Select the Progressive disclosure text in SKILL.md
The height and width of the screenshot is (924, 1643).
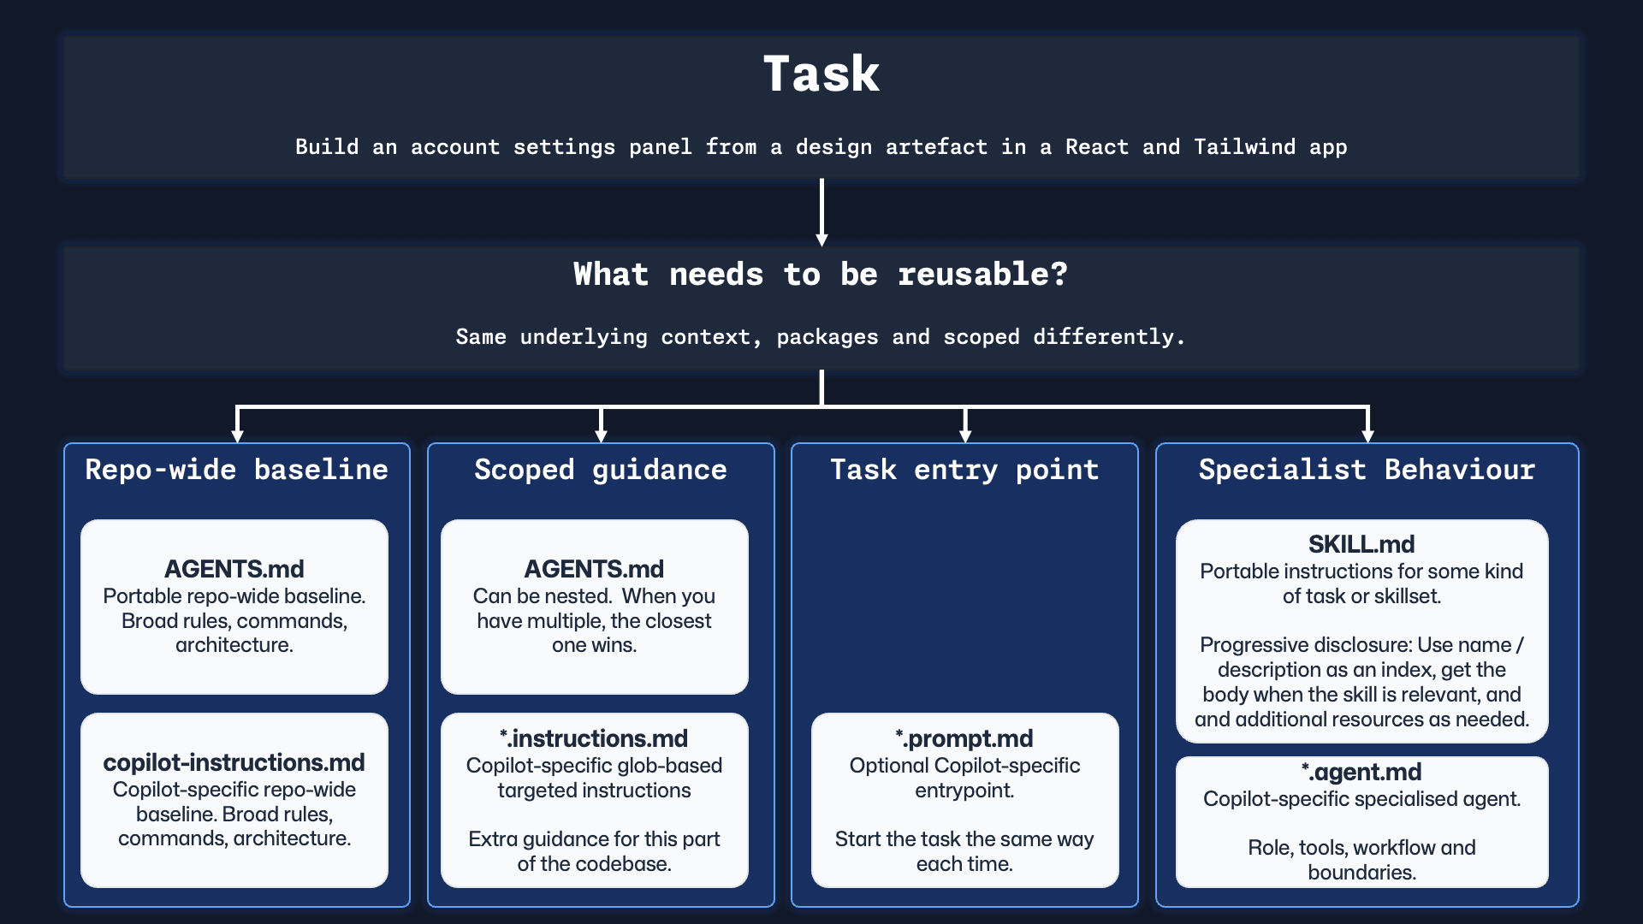tap(1362, 682)
